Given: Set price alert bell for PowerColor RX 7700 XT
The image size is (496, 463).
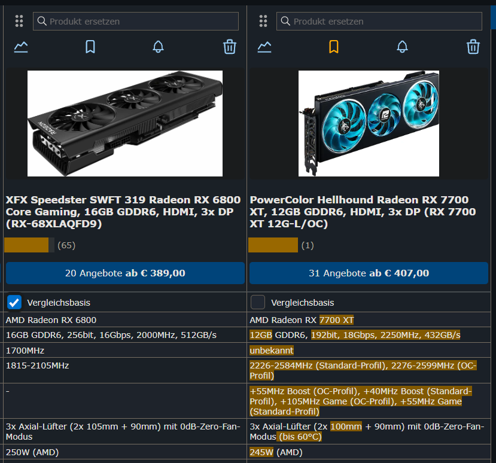Looking at the screenshot, I should (x=402, y=47).
